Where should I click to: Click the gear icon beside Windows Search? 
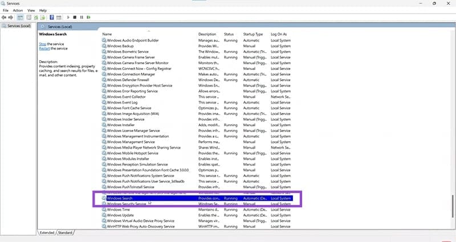click(x=104, y=198)
